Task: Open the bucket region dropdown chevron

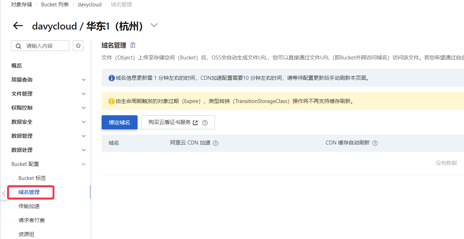Action: click(x=154, y=25)
